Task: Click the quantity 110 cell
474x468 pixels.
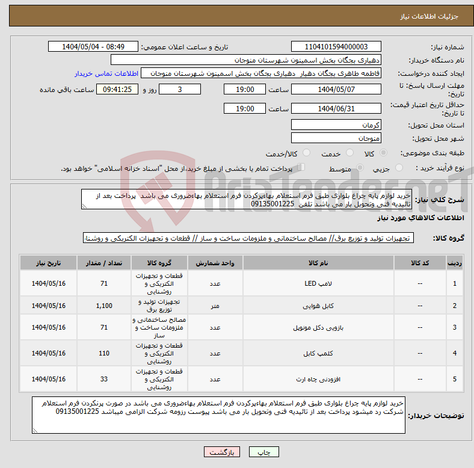Action: click(104, 353)
